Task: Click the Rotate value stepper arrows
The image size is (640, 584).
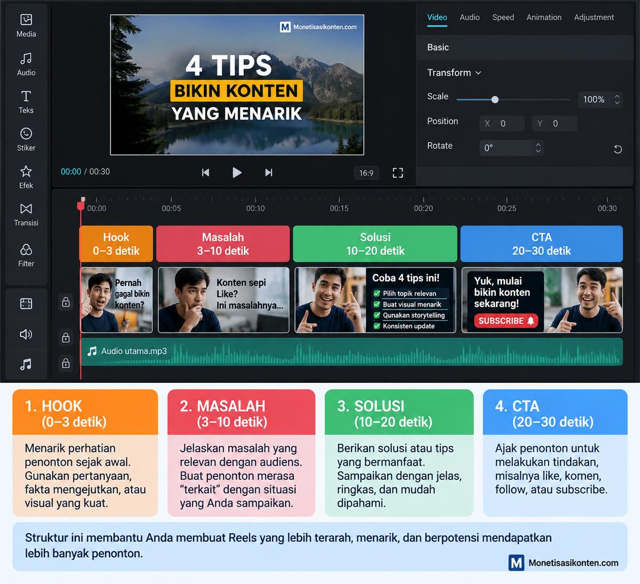Action: coord(538,147)
